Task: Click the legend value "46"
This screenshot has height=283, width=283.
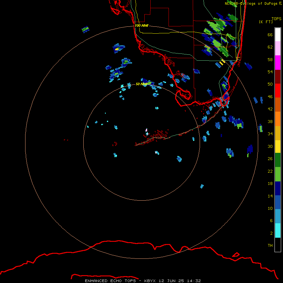Action: click(x=270, y=97)
